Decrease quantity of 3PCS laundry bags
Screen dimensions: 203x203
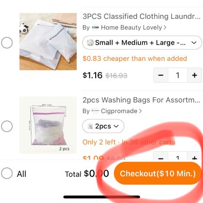point(161,75)
